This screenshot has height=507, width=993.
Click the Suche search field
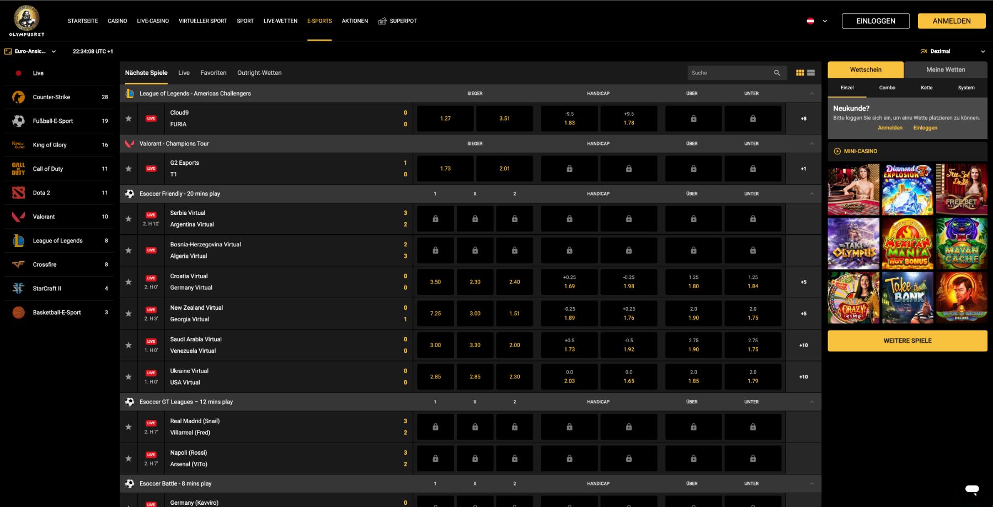click(x=736, y=73)
